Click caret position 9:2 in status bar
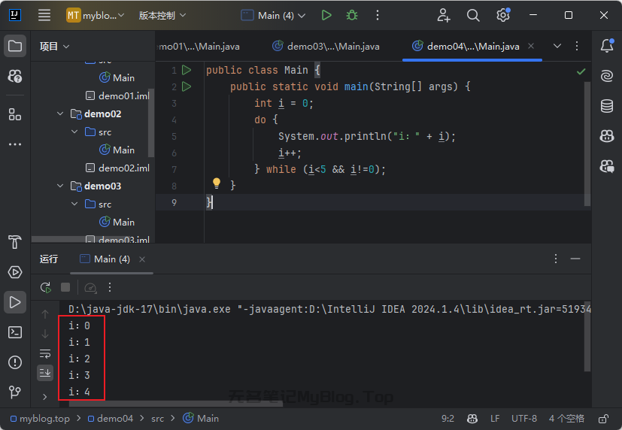 pos(448,419)
